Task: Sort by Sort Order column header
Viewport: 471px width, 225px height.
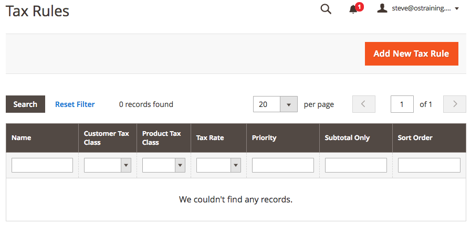Action: pos(415,138)
